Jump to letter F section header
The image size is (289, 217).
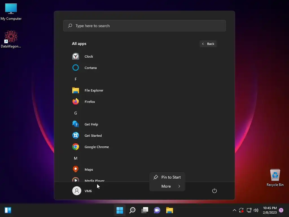pos(76,79)
